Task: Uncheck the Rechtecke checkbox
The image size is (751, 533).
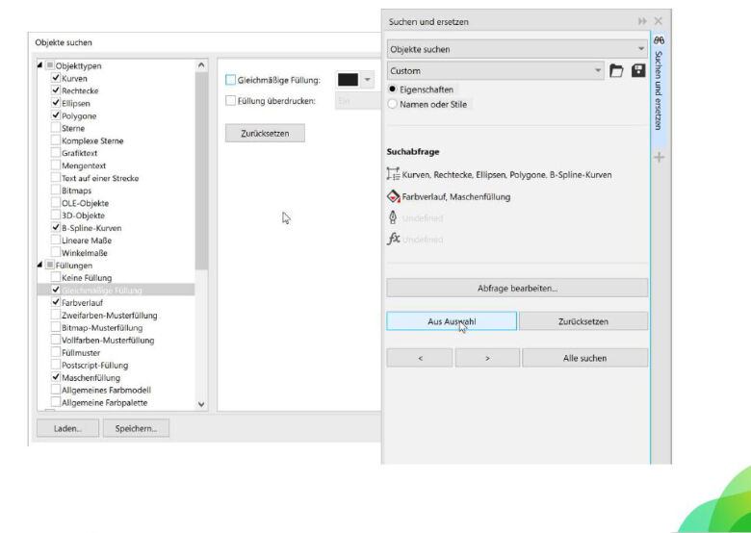Action: (x=56, y=90)
